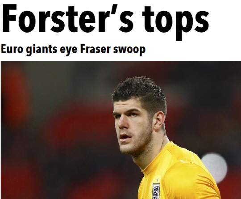Click the word "tops" in the headline
This screenshot has width=241, height=199.
[175, 24]
